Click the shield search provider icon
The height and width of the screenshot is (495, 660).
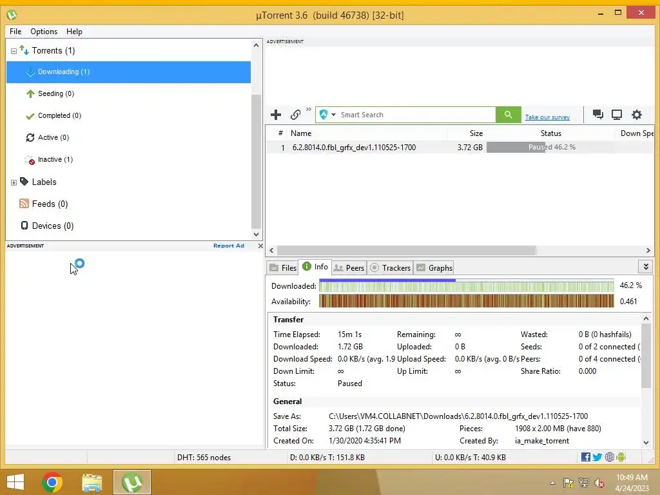pos(324,115)
